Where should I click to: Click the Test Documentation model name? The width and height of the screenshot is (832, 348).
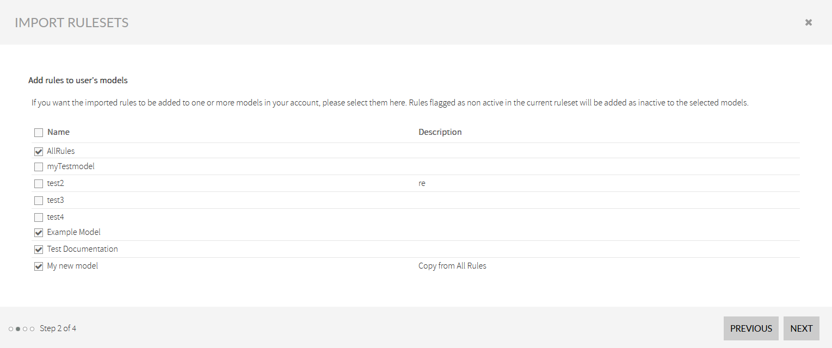pos(82,249)
